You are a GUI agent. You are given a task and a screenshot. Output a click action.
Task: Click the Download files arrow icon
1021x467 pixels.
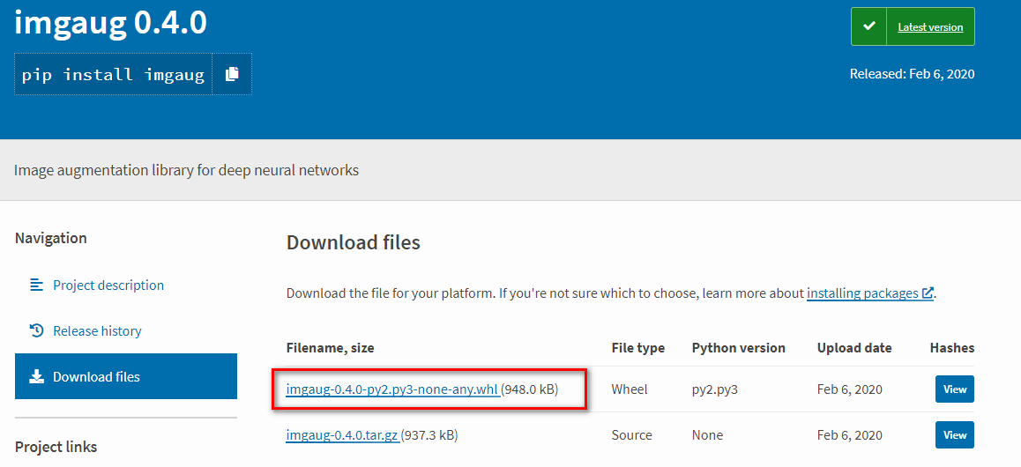(x=36, y=376)
